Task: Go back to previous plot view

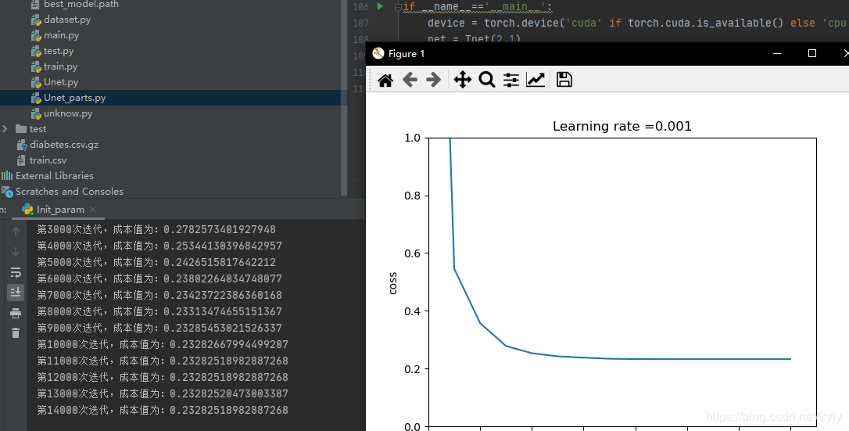Action: pos(410,80)
